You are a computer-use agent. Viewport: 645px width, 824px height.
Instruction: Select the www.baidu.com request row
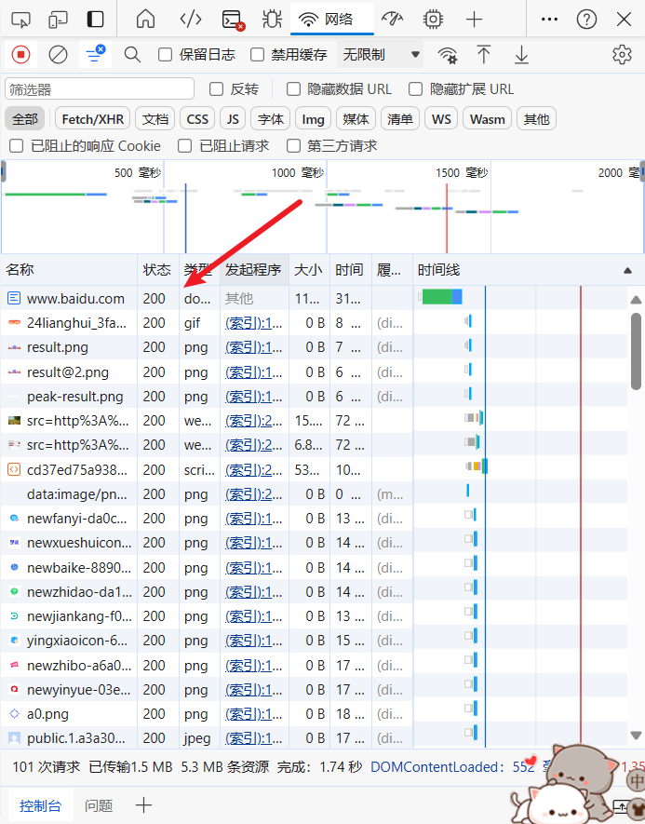tap(314, 299)
